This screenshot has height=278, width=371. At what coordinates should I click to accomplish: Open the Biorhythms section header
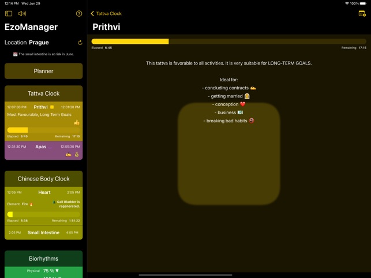[43, 258]
